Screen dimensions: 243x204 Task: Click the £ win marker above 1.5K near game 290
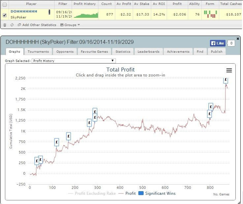pyautogui.click(x=95, y=111)
